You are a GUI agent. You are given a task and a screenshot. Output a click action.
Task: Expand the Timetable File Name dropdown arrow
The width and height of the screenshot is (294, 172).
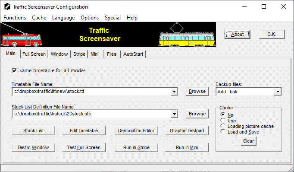175,92
